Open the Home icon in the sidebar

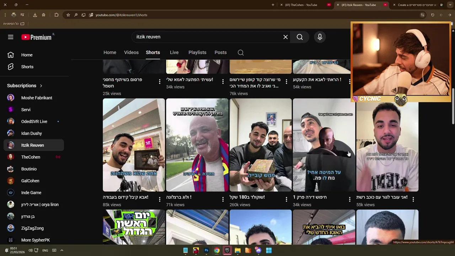point(11,55)
